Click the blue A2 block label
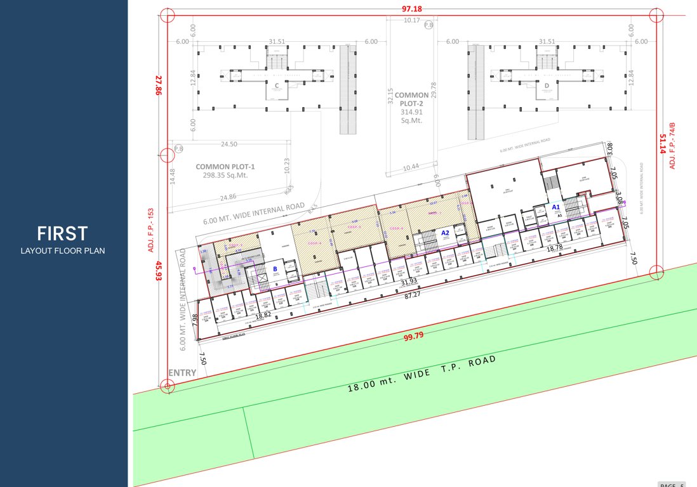Screen dimensions: 697x487 (446, 233)
